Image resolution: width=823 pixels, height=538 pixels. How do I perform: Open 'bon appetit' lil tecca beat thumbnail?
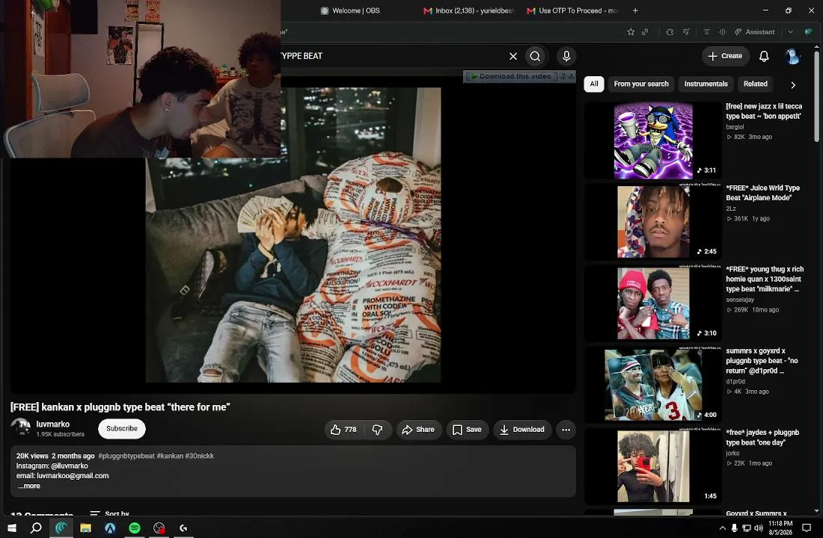coord(653,140)
